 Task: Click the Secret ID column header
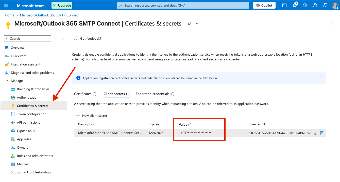258,124
